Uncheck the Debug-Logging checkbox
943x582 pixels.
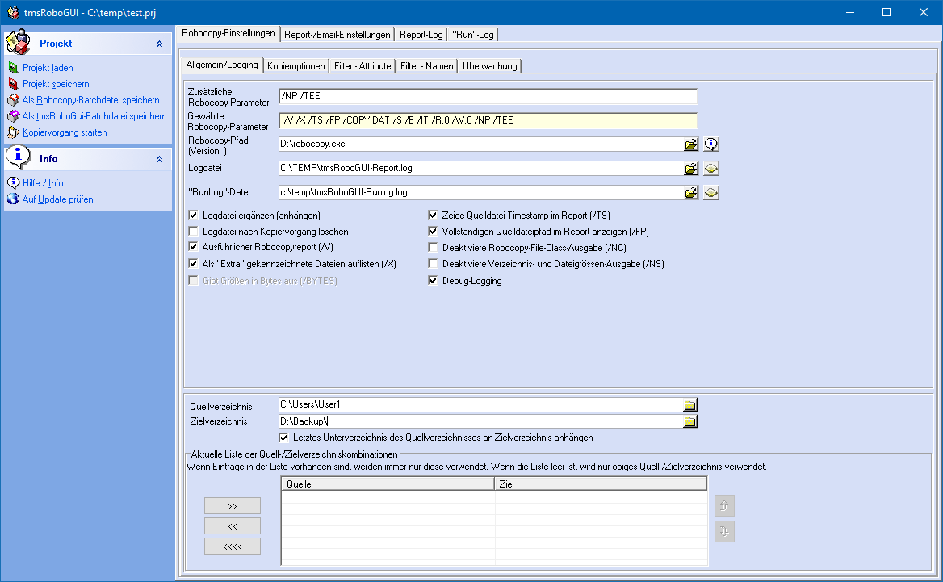tap(434, 281)
